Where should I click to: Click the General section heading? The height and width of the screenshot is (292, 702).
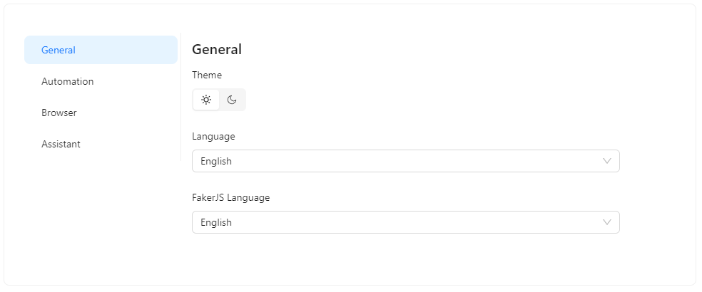[217, 49]
